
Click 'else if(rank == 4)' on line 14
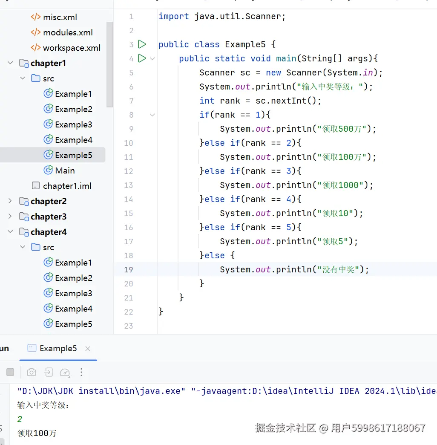point(250,199)
